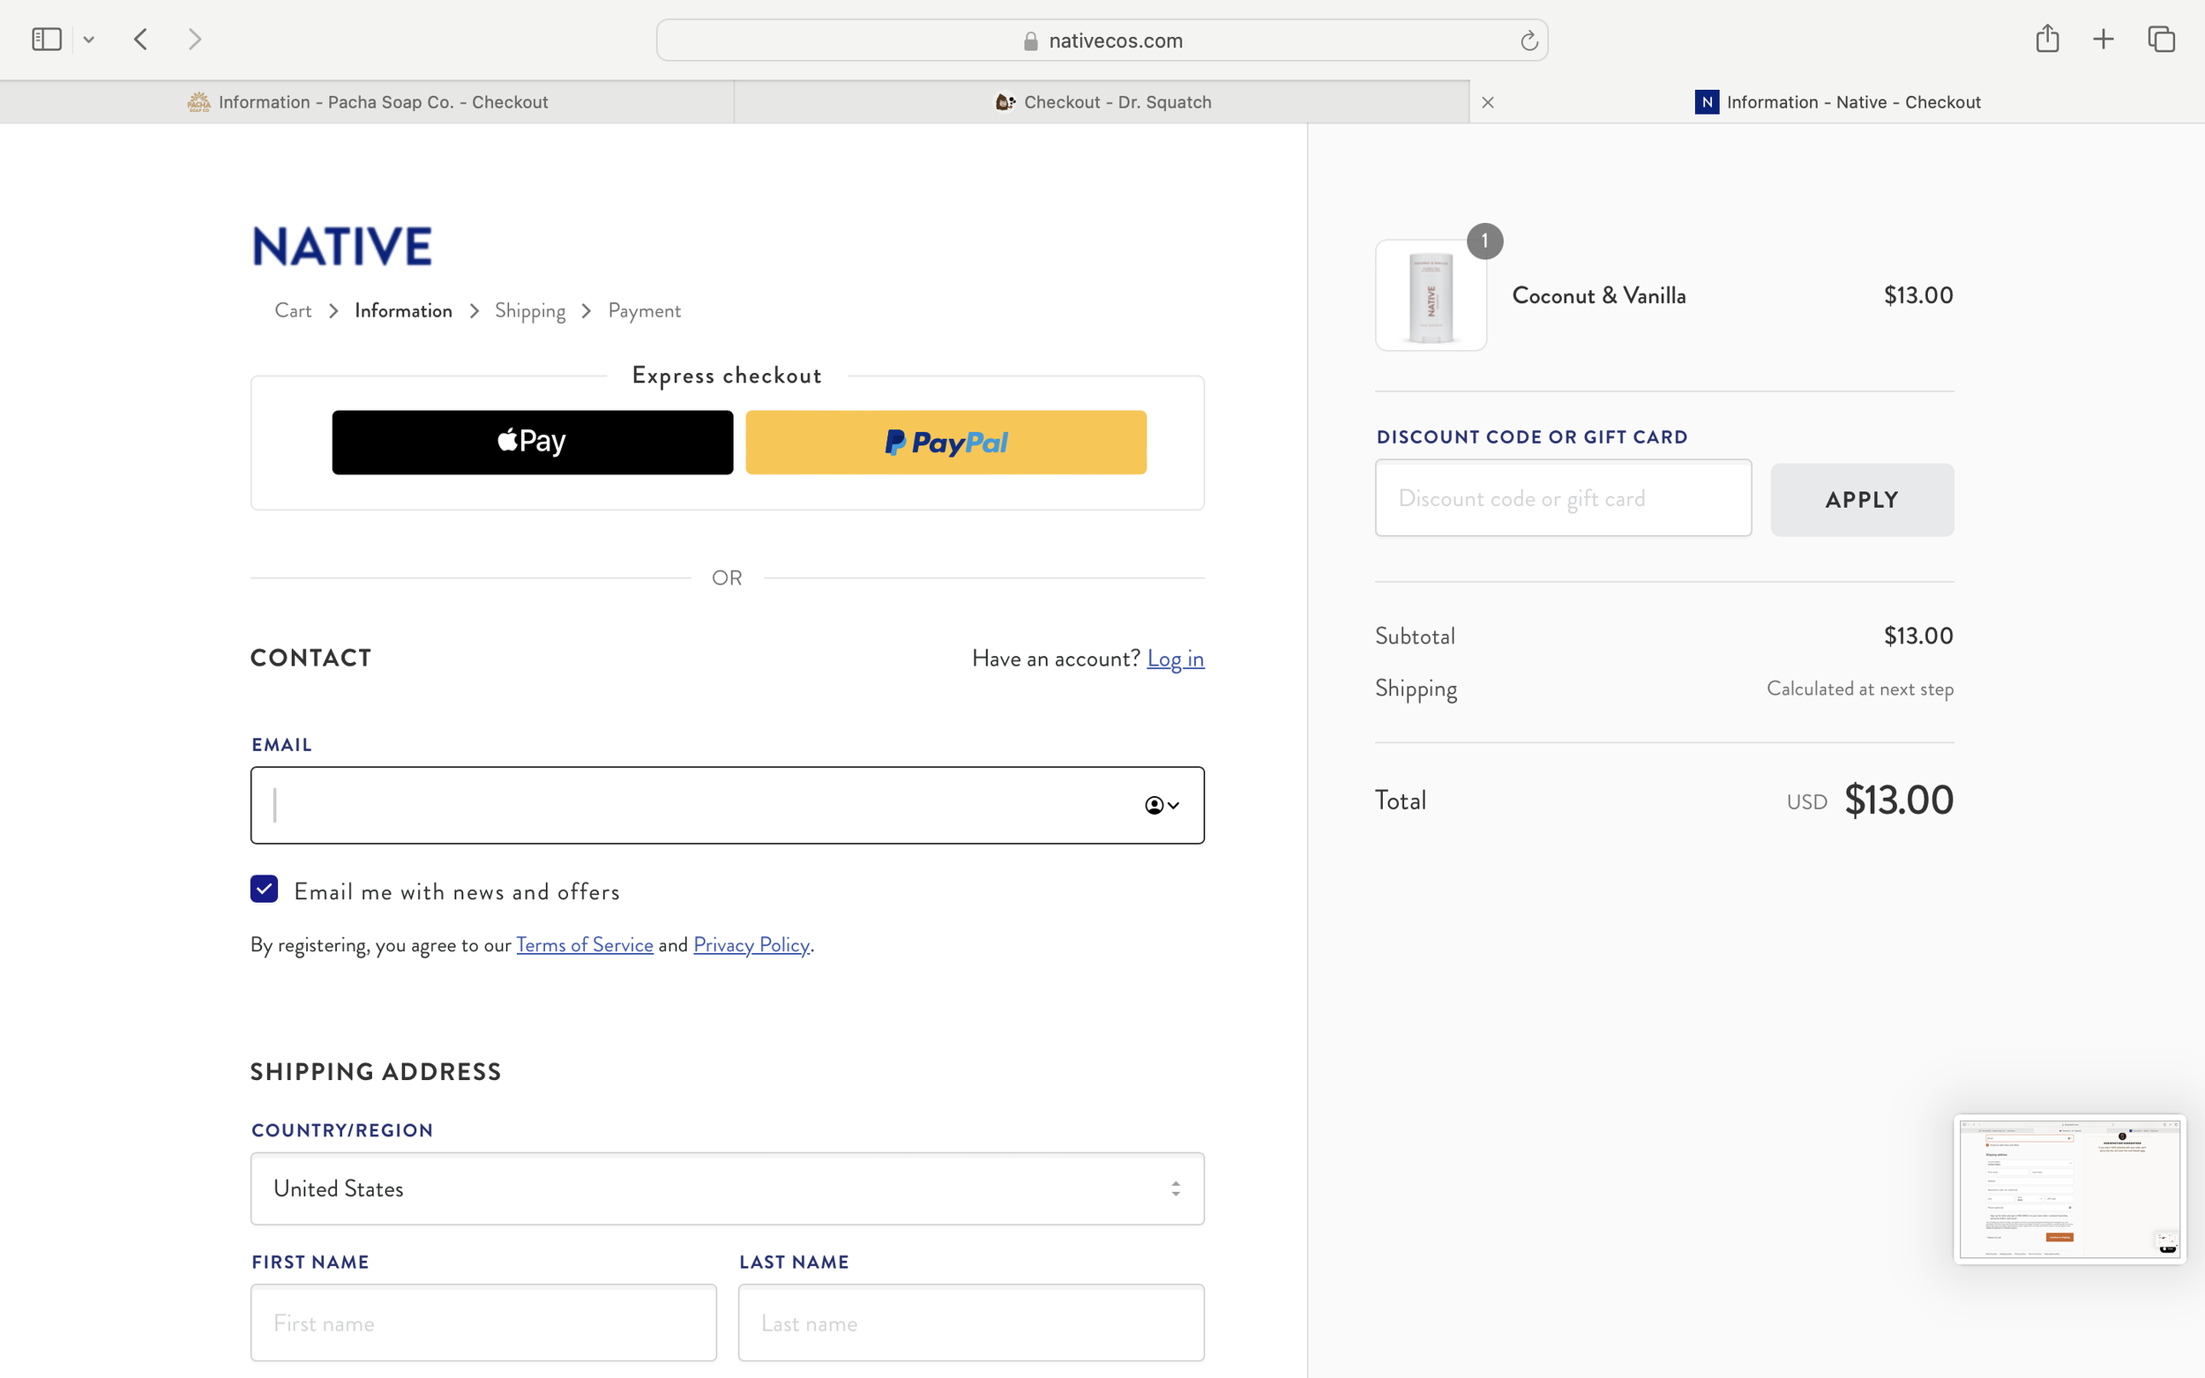Show the tab overview

(2160, 38)
